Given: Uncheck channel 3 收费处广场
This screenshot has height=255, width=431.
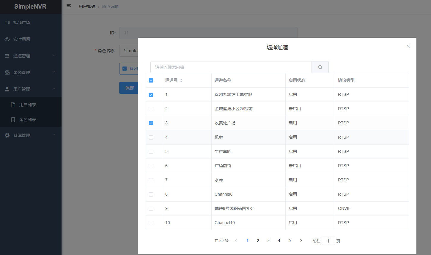Looking at the screenshot, I should click(x=151, y=123).
